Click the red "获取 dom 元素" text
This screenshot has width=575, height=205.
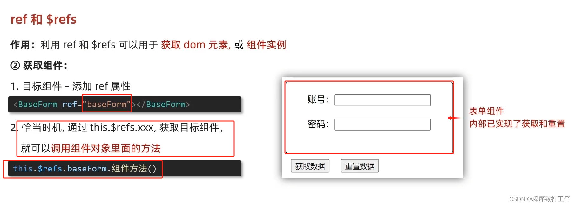click(196, 45)
